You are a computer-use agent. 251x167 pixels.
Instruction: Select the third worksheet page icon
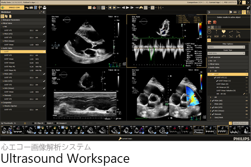[x=10, y=16]
